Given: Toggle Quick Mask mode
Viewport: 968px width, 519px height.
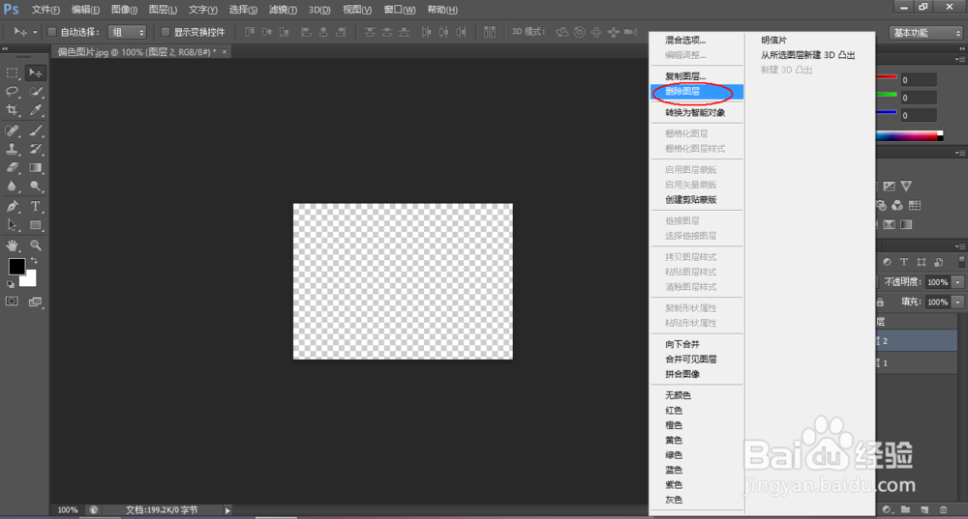Looking at the screenshot, I should pos(12,302).
